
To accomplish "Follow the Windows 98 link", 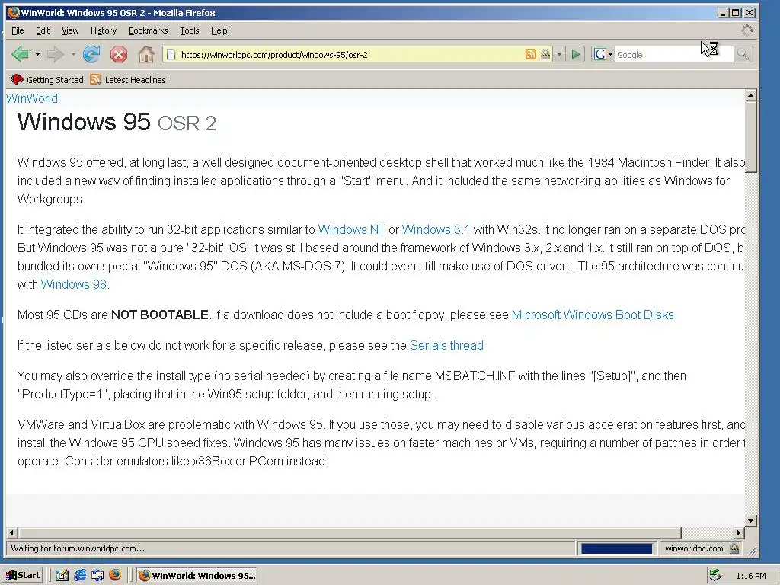I will click(x=74, y=284).
